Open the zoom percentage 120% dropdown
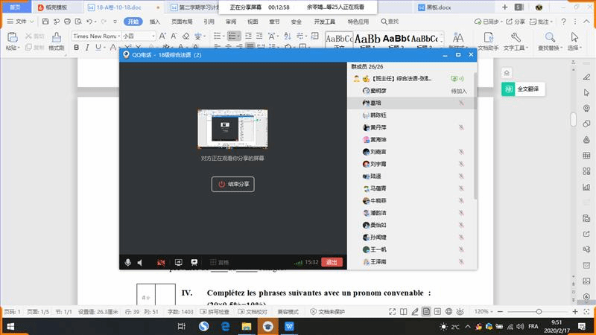 coord(481,311)
